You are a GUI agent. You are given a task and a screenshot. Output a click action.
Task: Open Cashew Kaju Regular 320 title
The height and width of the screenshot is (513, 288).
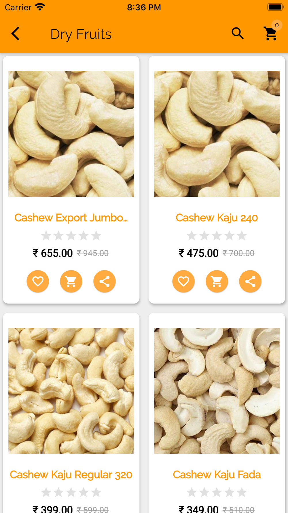pyautogui.click(x=71, y=475)
